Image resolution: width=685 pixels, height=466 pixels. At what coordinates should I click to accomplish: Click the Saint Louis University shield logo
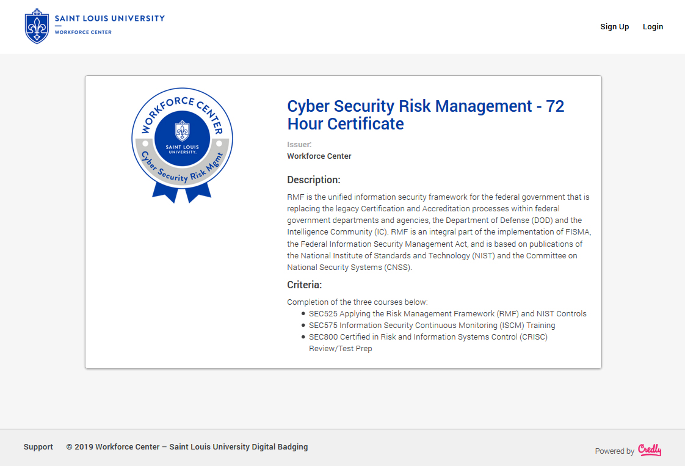(x=37, y=26)
